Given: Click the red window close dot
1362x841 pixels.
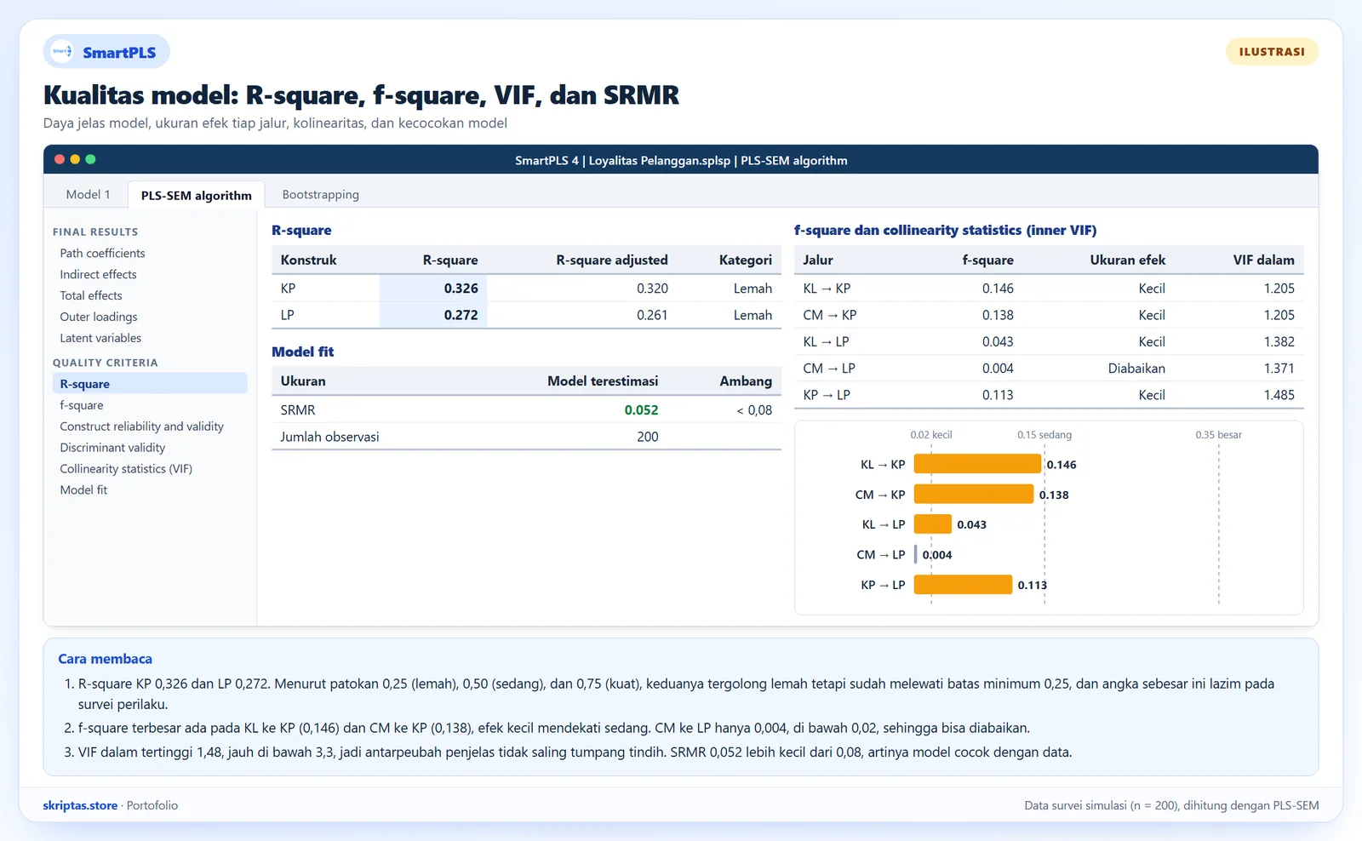Looking at the screenshot, I should coord(60,159).
